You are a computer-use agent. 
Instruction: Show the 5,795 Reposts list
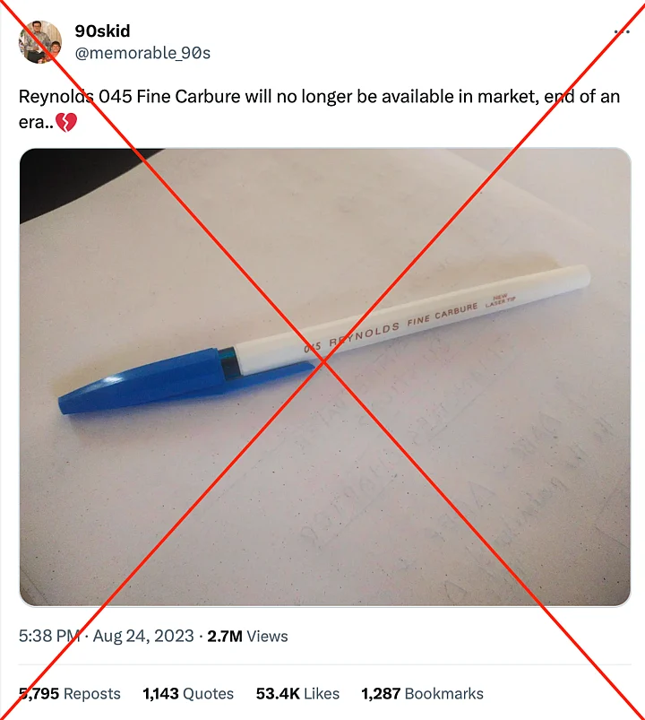tap(70, 693)
